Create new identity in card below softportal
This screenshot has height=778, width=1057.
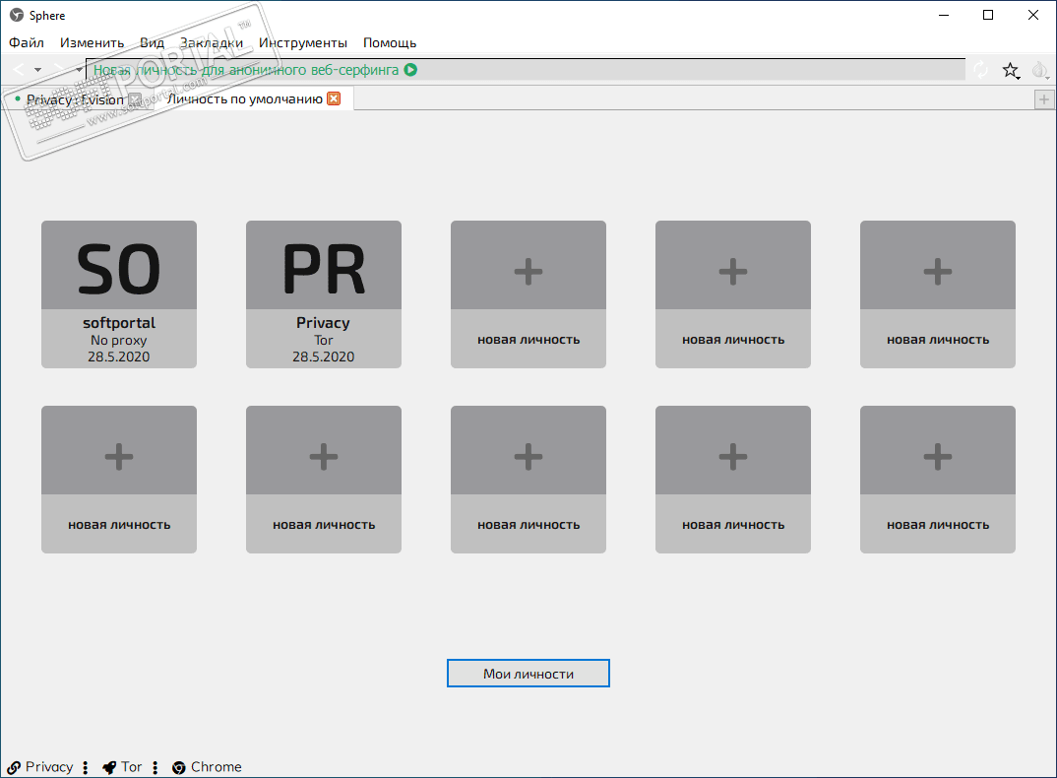click(x=119, y=479)
